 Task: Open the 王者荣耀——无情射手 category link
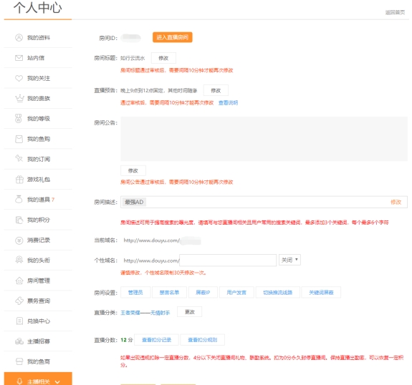[145, 313]
